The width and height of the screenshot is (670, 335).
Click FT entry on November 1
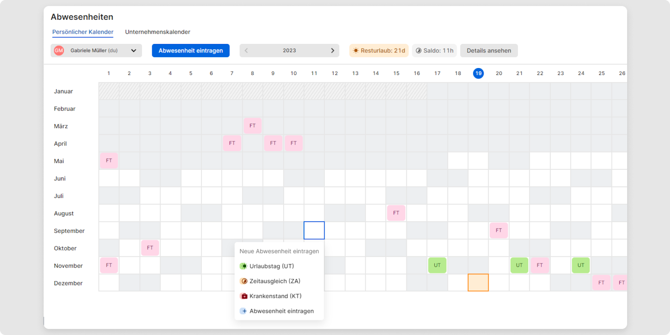tap(109, 265)
